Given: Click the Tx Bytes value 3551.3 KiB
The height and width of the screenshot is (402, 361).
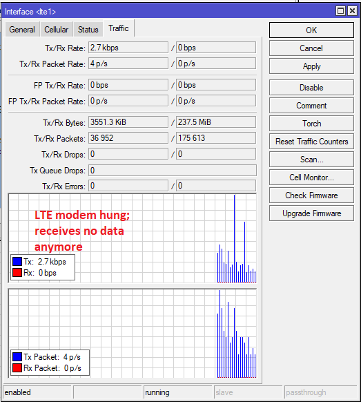Looking at the screenshot, I should 128,122.
